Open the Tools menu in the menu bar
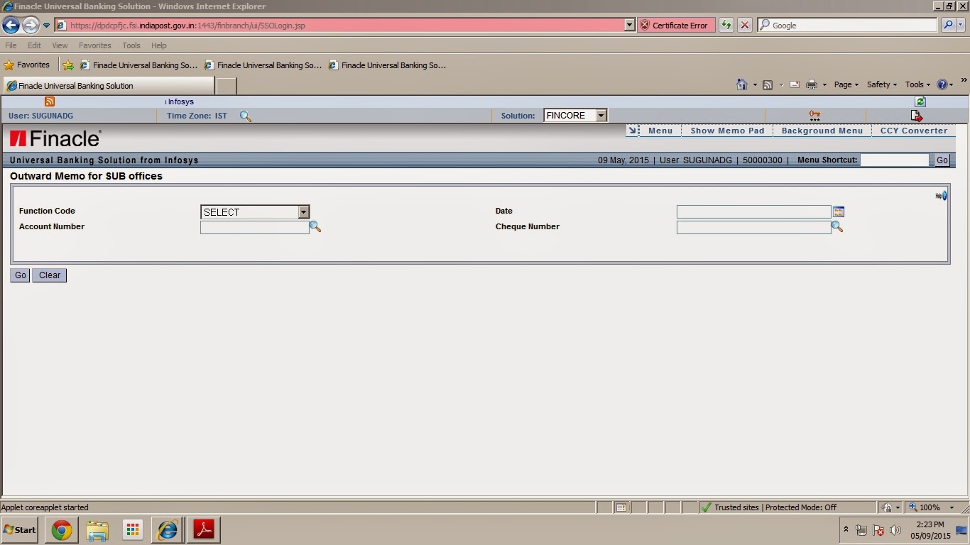 tap(131, 45)
